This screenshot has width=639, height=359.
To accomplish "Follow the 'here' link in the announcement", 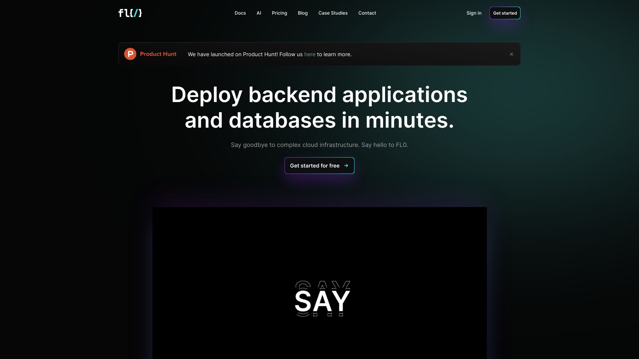I will coord(310,54).
